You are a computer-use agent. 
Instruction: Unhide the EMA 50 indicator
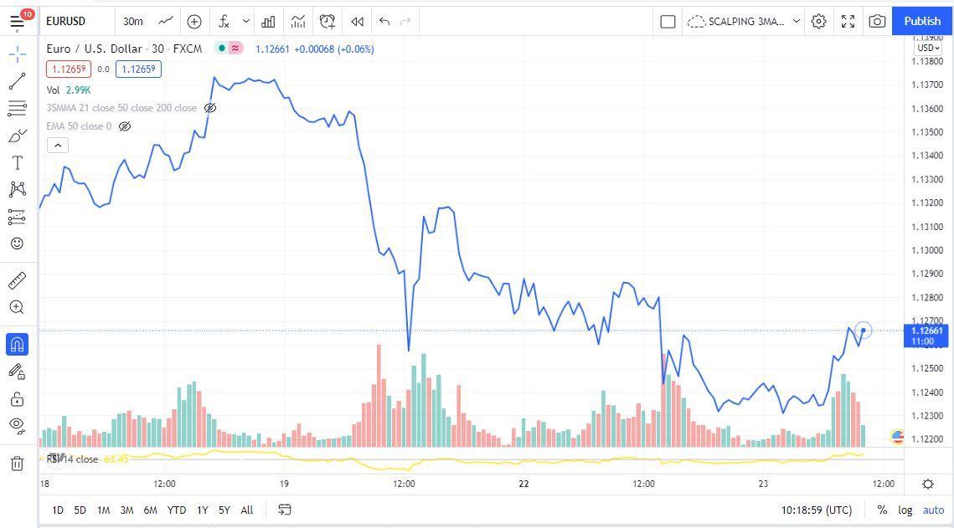click(x=125, y=126)
